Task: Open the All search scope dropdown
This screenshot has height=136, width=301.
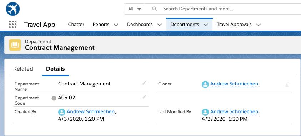Action: coord(135,9)
